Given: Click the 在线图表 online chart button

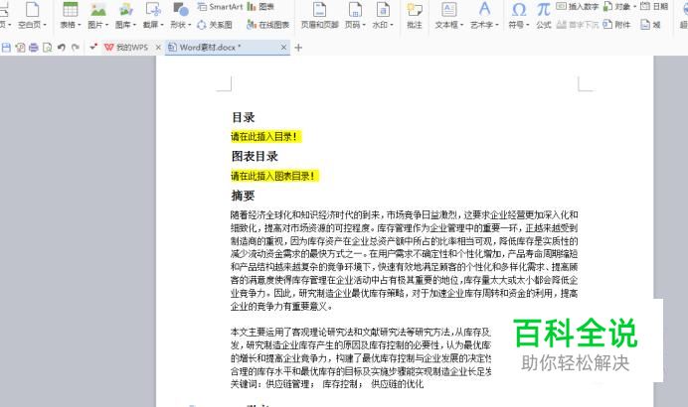Looking at the screenshot, I should (268, 25).
